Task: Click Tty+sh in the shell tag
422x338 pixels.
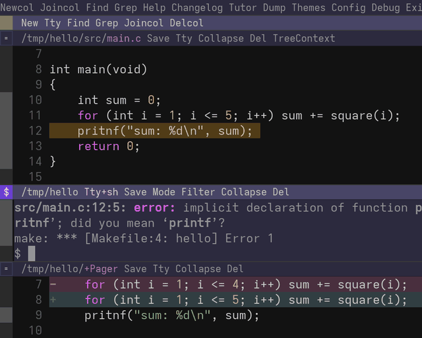Action: pos(101,192)
